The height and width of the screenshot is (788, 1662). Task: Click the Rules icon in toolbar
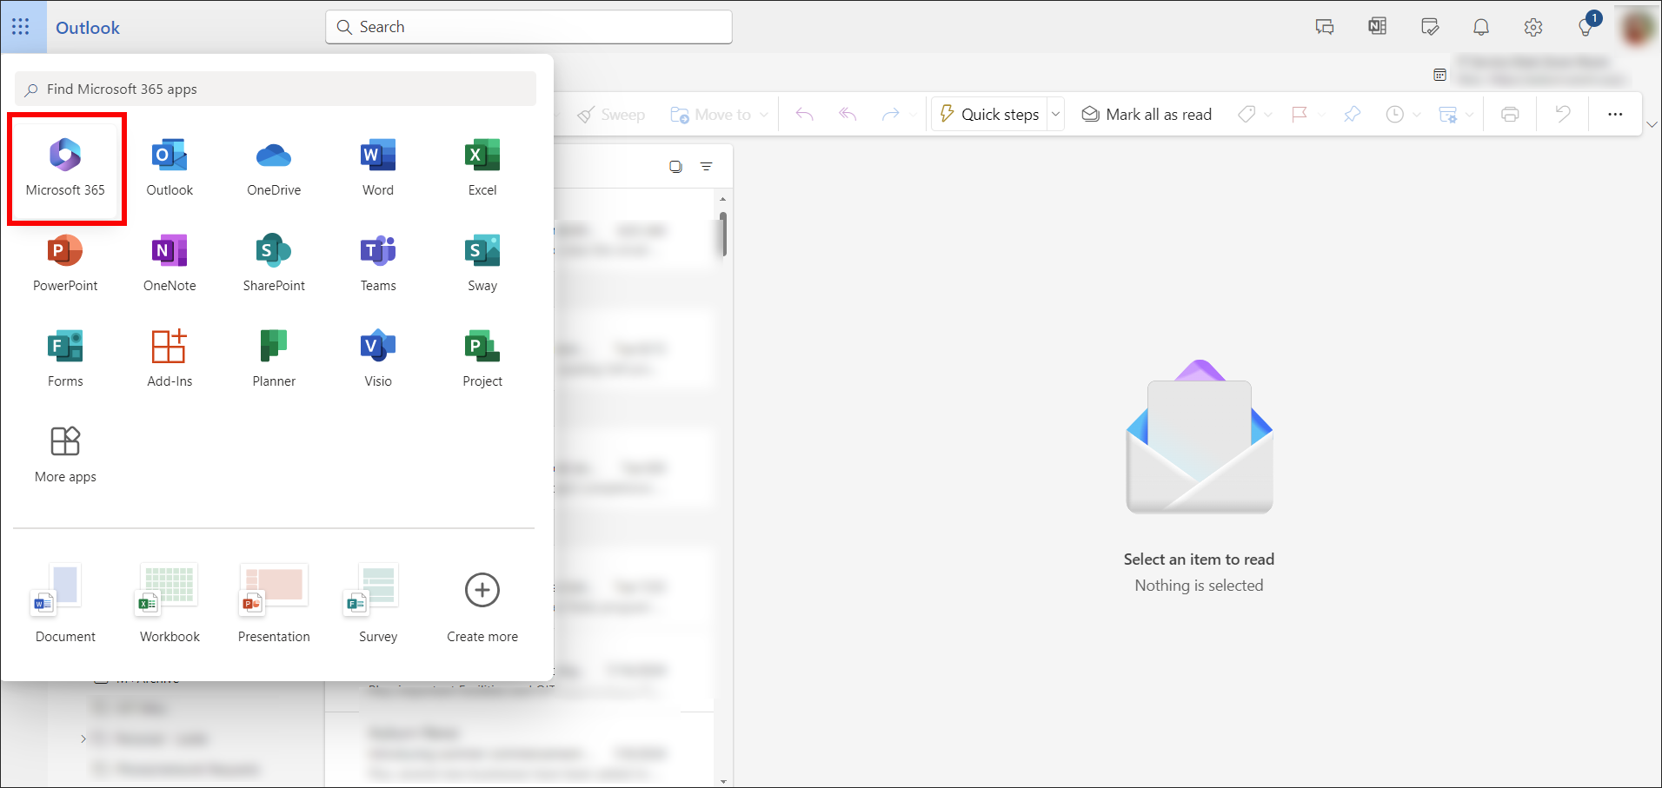(1448, 115)
